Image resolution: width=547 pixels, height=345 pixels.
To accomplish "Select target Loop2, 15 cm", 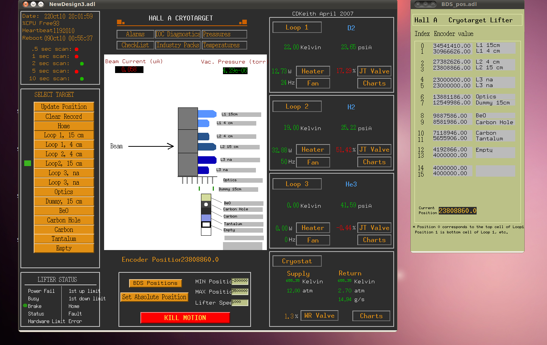I will pyautogui.click(x=64, y=163).
